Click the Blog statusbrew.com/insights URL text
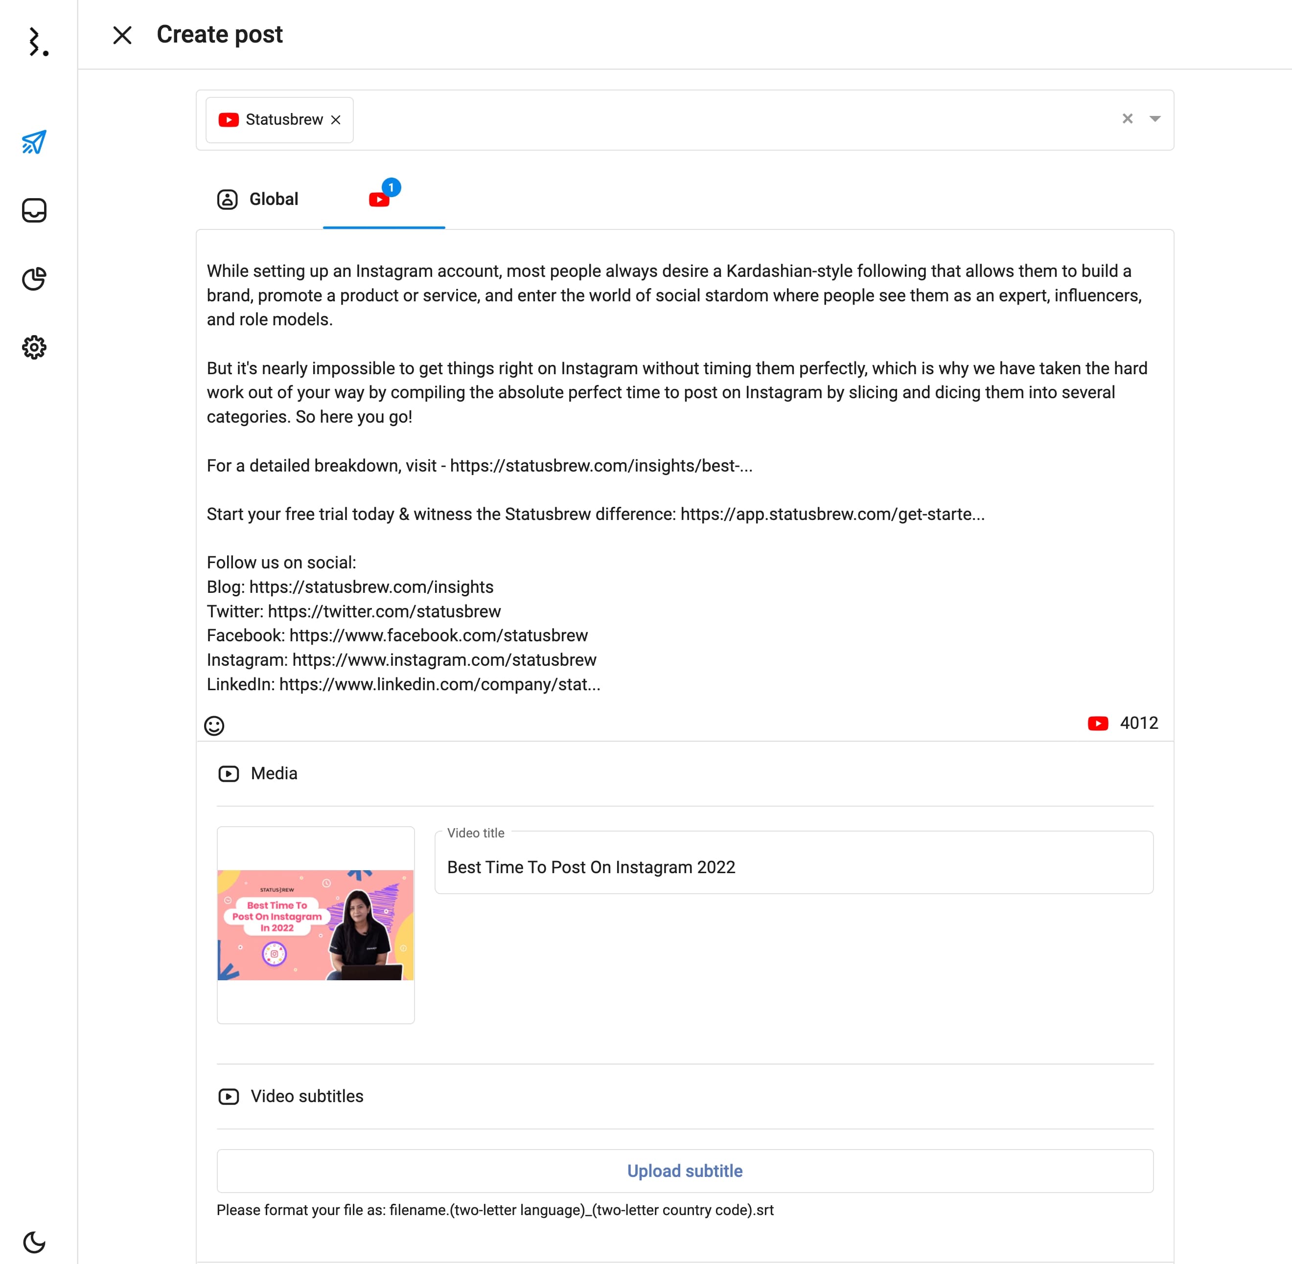 [371, 587]
